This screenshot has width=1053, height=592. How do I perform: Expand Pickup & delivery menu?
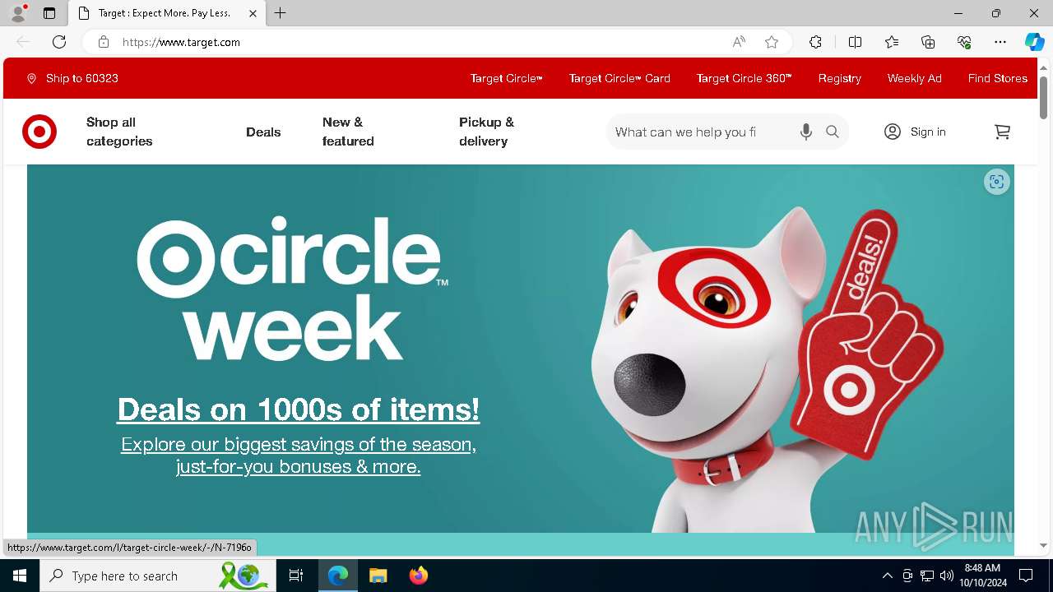coord(486,132)
